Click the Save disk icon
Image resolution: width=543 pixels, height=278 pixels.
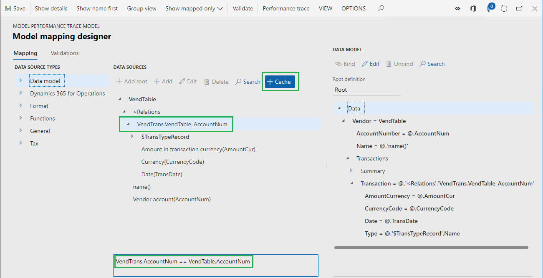[x=8, y=8]
